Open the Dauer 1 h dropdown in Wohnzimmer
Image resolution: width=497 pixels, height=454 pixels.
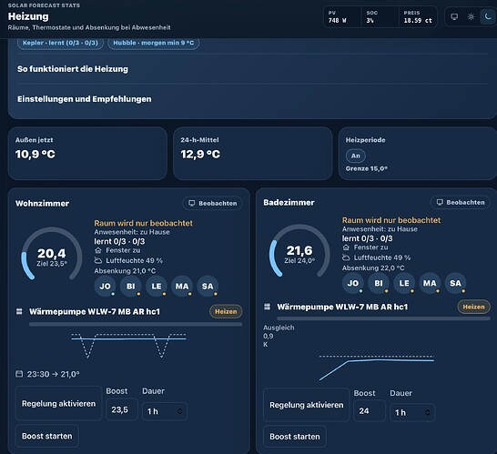[165, 411]
